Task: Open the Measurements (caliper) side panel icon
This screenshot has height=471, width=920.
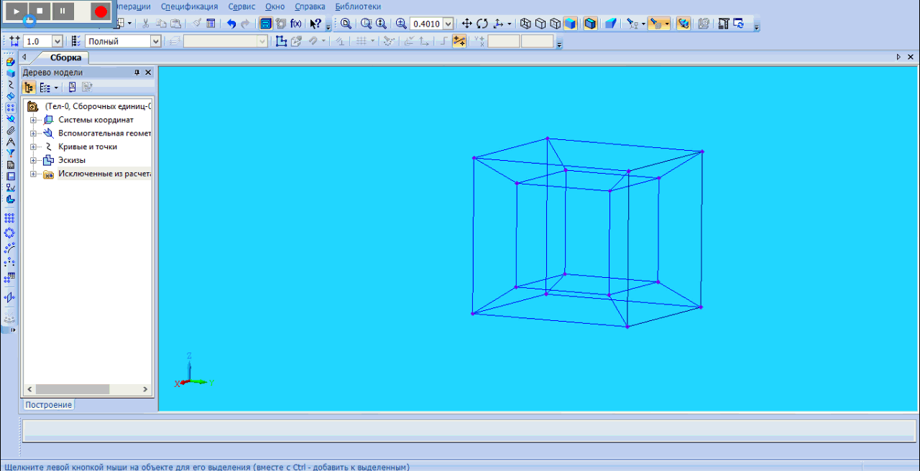Action: 10,141
